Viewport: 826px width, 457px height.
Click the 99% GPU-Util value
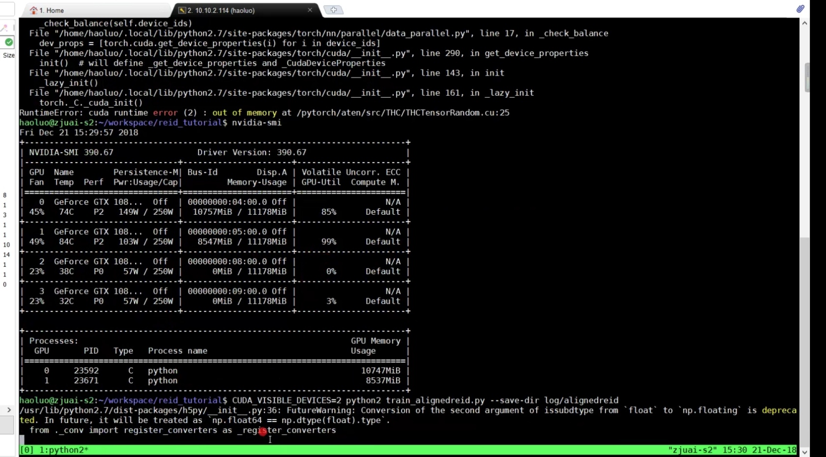pyautogui.click(x=329, y=242)
